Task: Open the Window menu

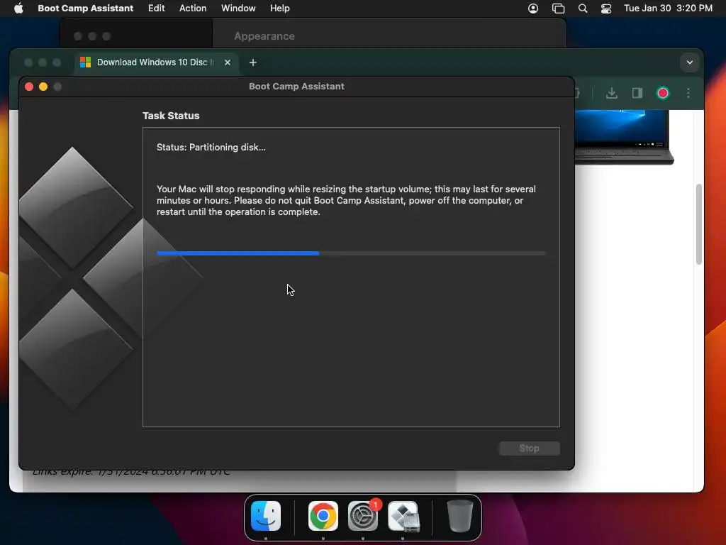Action: click(x=238, y=9)
